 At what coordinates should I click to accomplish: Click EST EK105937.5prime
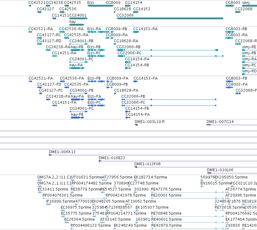click(137, 210)
